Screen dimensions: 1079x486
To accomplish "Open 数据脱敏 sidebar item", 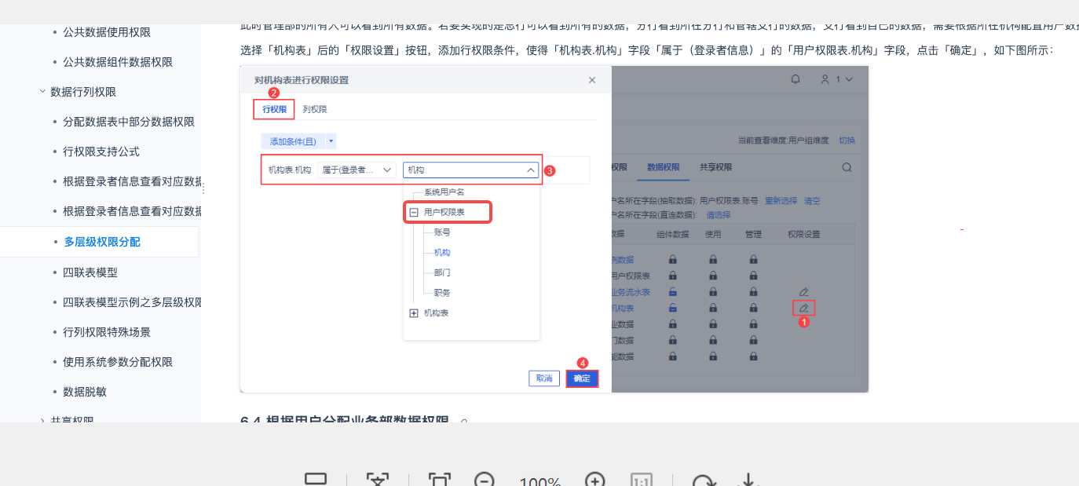I will point(85,392).
